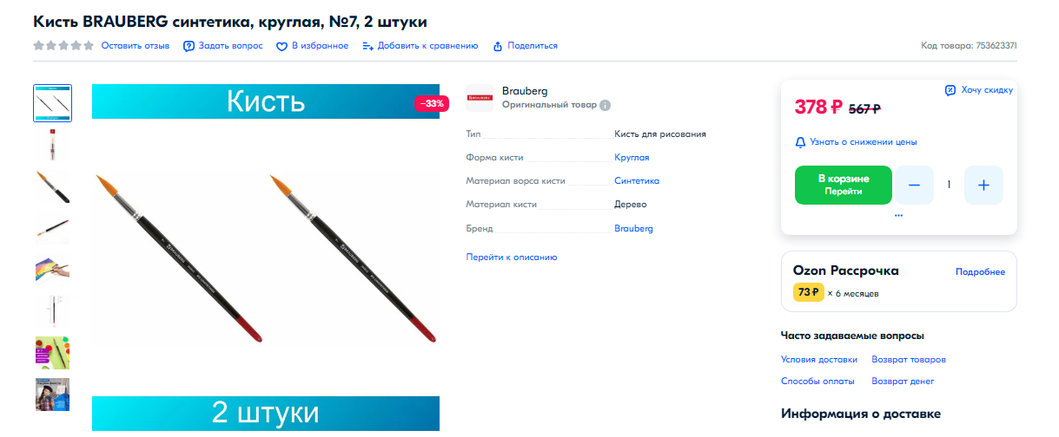Click the Оставить отзыв link
The height and width of the screenshot is (437, 1059).
(x=136, y=46)
